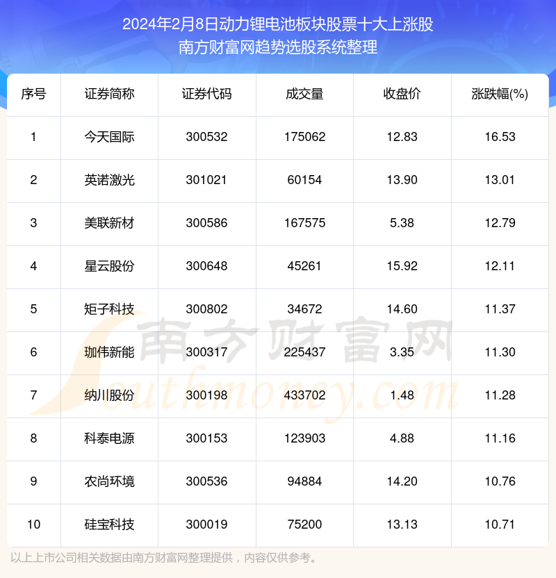Screen dimensions: 556x578
Task: Click stock code 300019
Action: (207, 525)
